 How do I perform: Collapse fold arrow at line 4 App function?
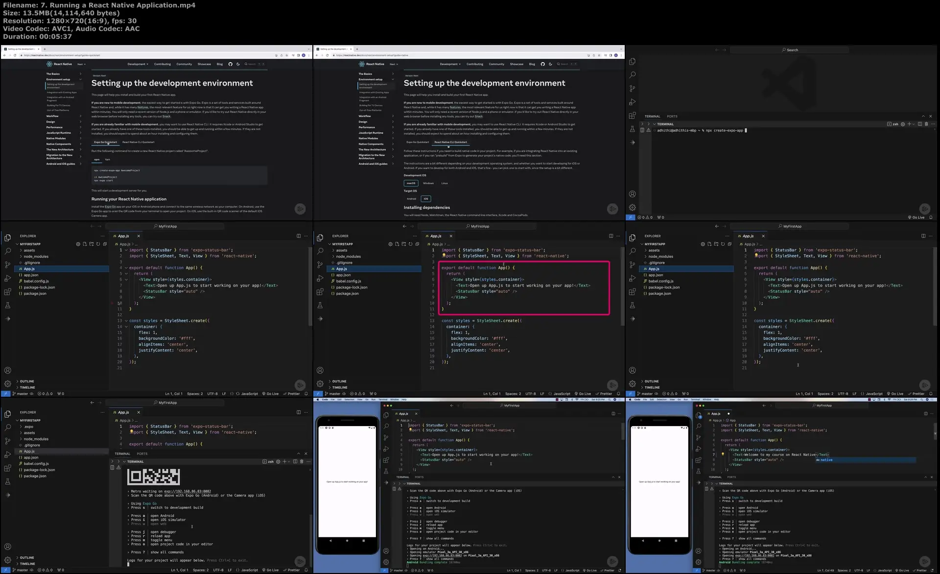click(126, 268)
